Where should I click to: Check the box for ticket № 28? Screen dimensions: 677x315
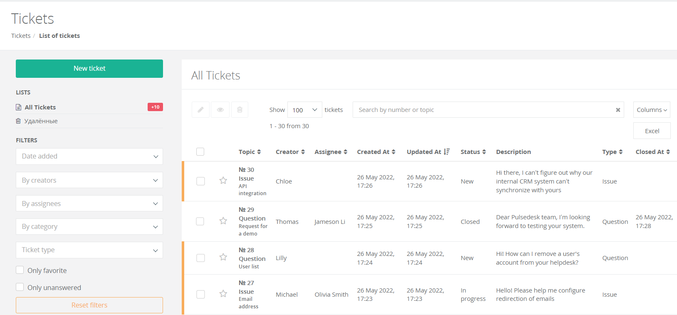[x=200, y=258]
